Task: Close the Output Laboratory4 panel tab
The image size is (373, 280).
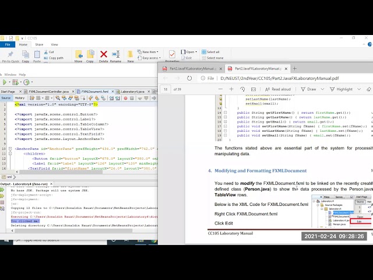Action: 51,184
